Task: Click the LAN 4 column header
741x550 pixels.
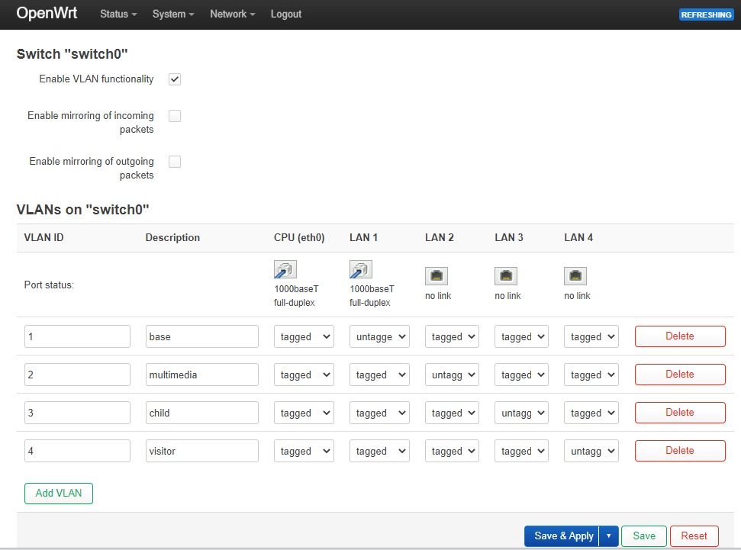Action: click(578, 238)
